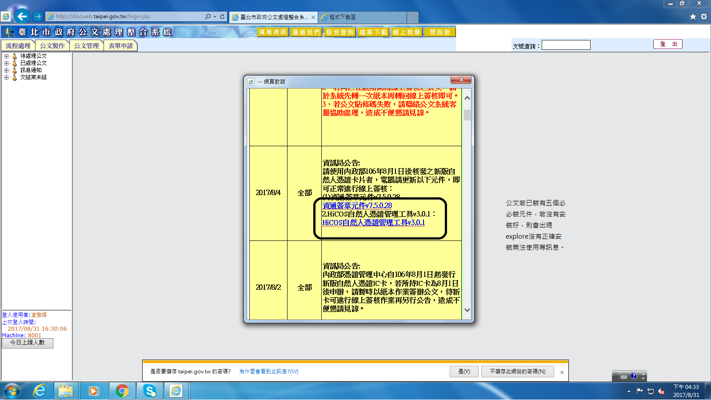Click the 連絡我們 banner button
This screenshot has width=711, height=400.
306,32
